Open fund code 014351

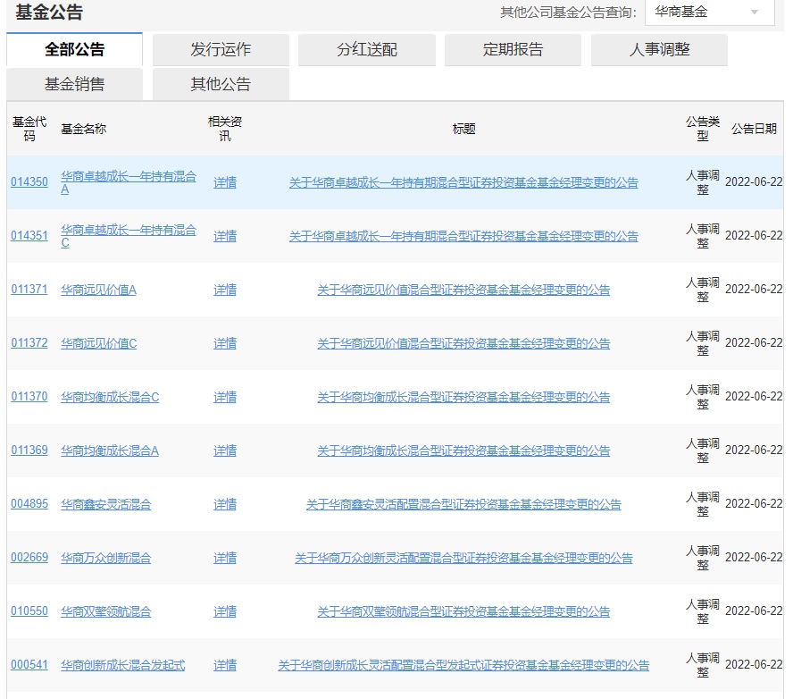coord(29,236)
